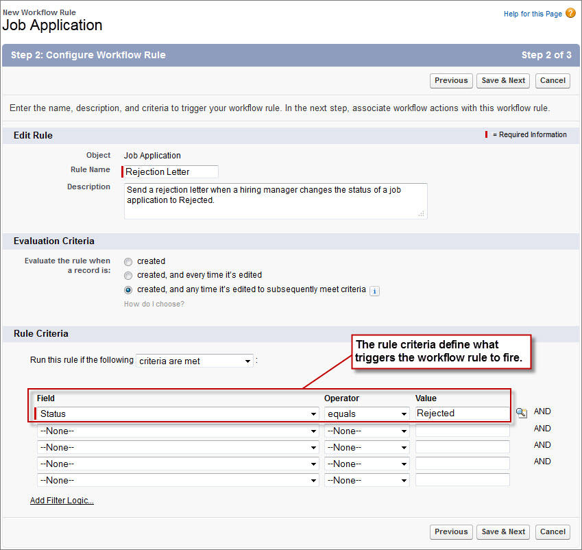This screenshot has width=582, height=550.
Task: Click the fourth row Value field
Action: pos(463,464)
